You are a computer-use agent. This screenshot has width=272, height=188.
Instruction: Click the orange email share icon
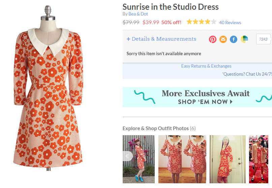[x=223, y=39]
